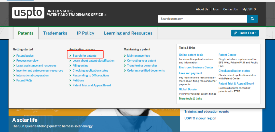Open the Jobs link

click(x=216, y=9)
